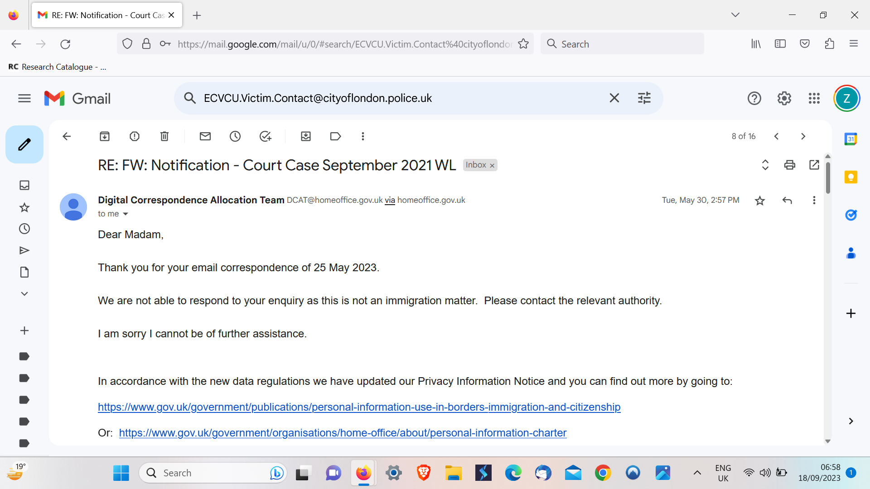Snooze this email with the clock icon

pyautogui.click(x=235, y=136)
